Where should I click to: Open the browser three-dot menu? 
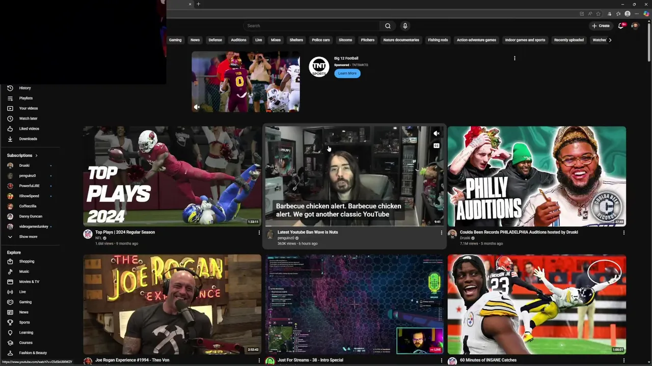(637, 14)
